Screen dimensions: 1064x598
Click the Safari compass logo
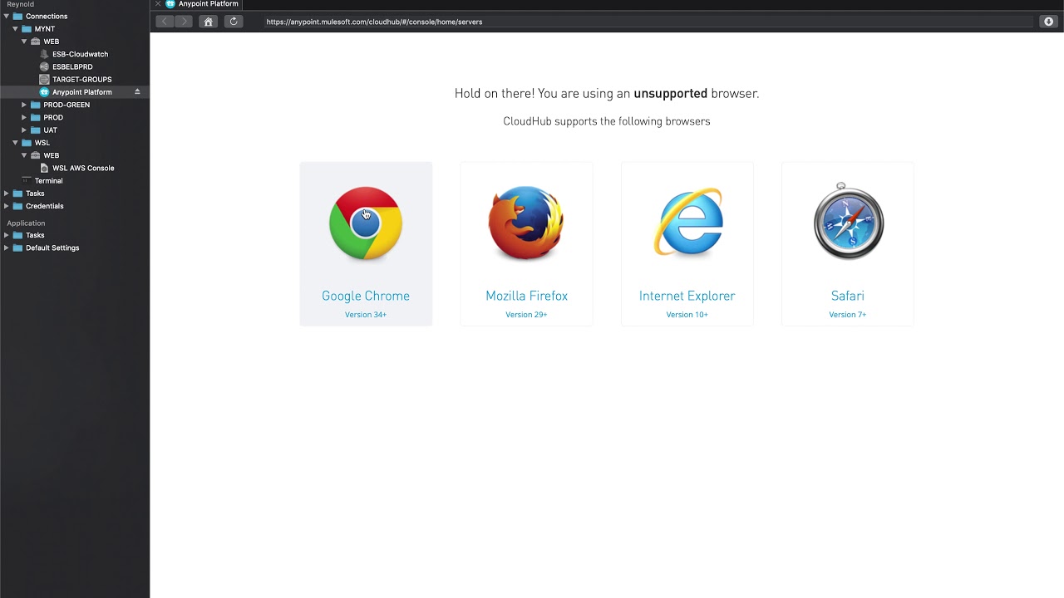click(848, 222)
